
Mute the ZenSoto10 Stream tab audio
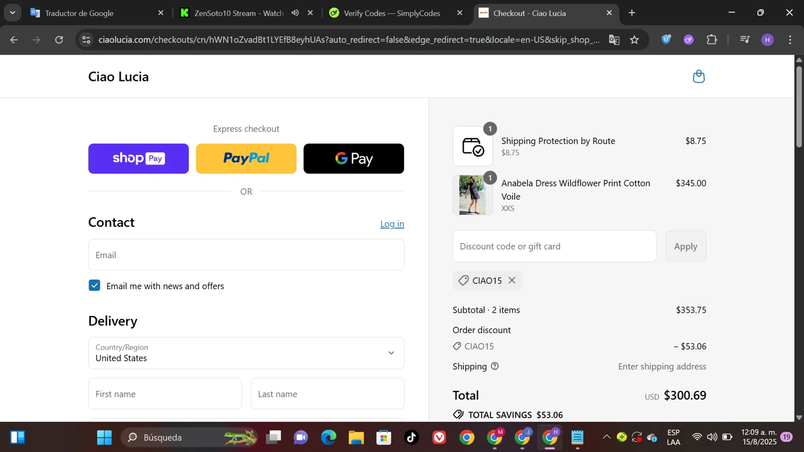click(295, 13)
